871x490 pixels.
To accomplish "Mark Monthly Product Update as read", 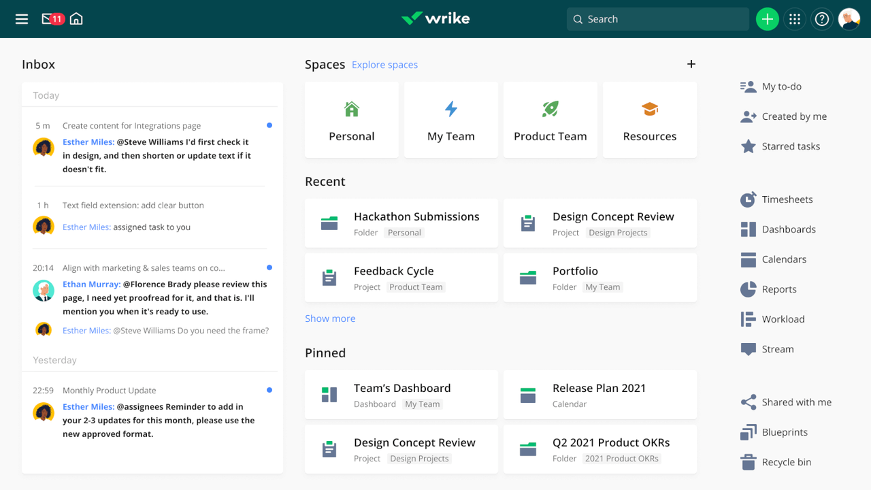I will point(269,390).
